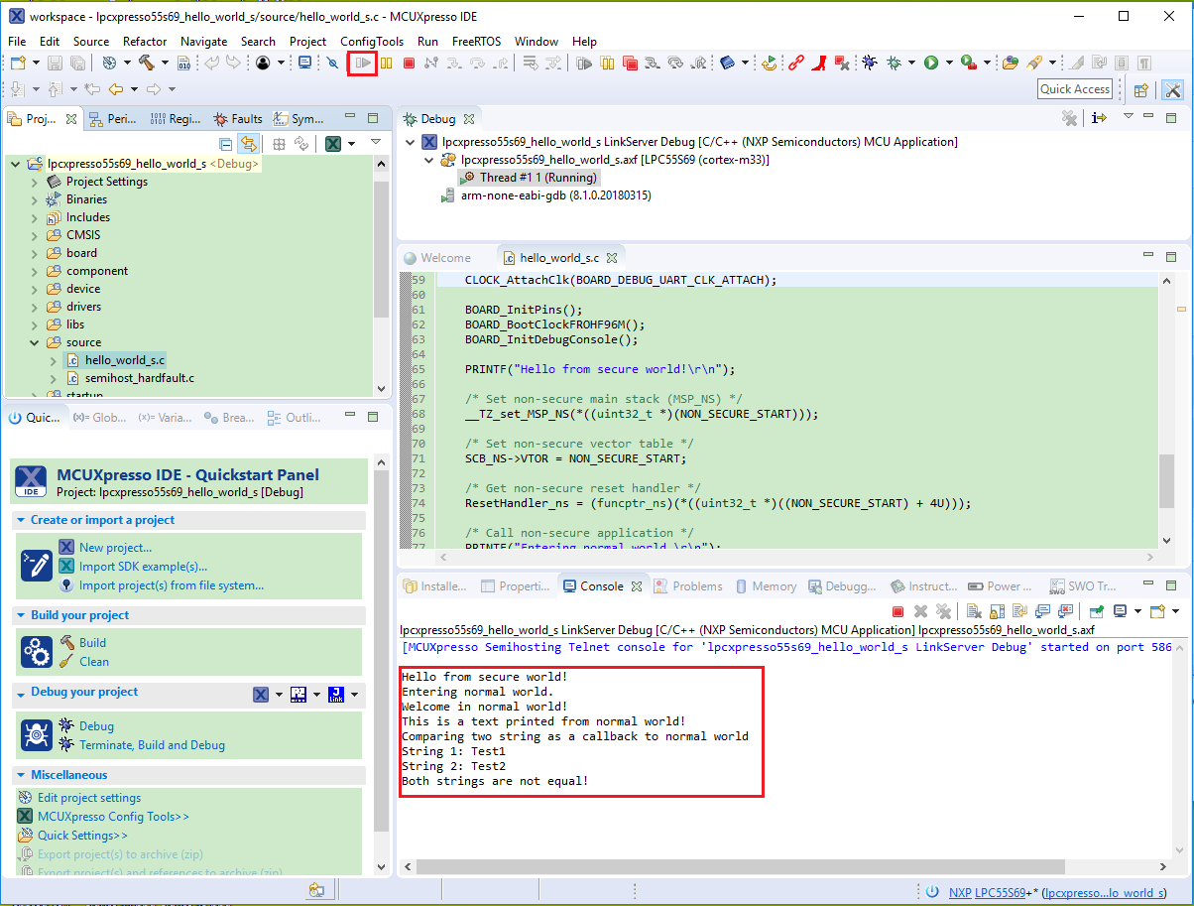Terminate the process from Console toolbar
1194x906 pixels.
coord(897,611)
